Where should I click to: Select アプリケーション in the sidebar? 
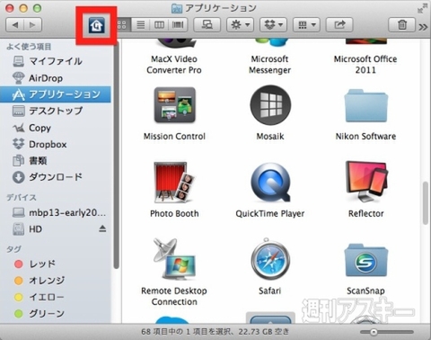pyautogui.click(x=56, y=94)
